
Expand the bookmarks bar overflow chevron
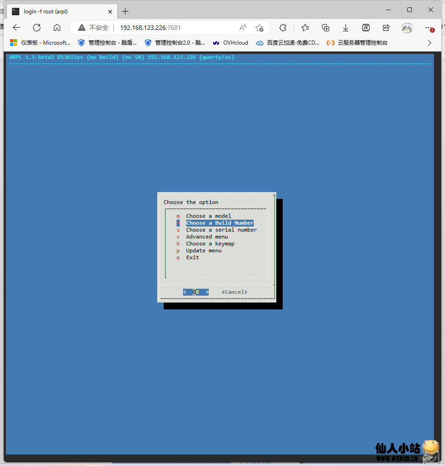[x=430, y=43]
